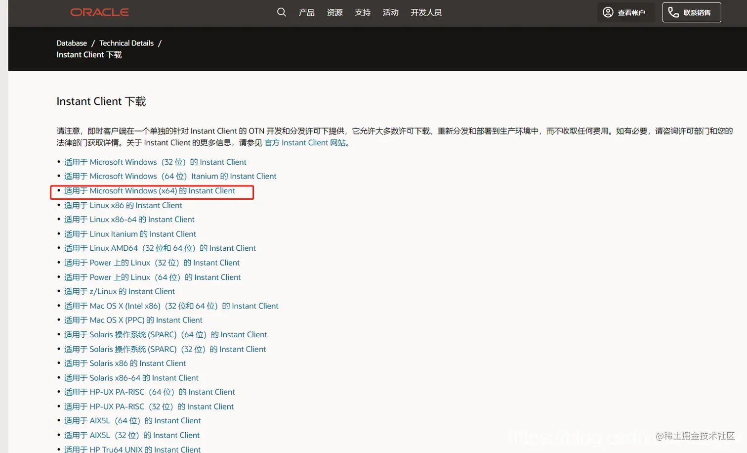The height and width of the screenshot is (453, 747).
Task: Open Solaris x86 Instant Client link
Action: point(125,363)
